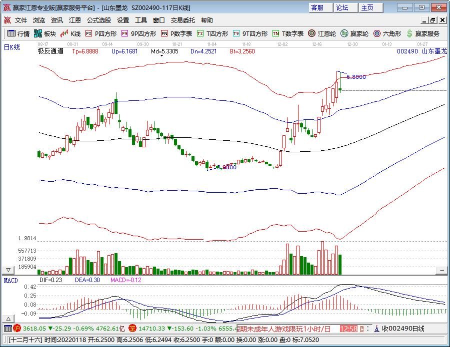This screenshot has height=347, width=450.
Task: Open the 工具 menu
Action: coord(141,20)
